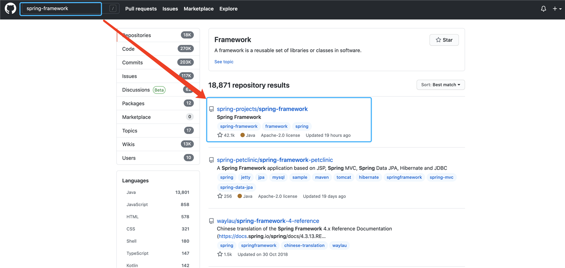Click the spring tag under Spring Framework
The width and height of the screenshot is (565, 268).
302,126
